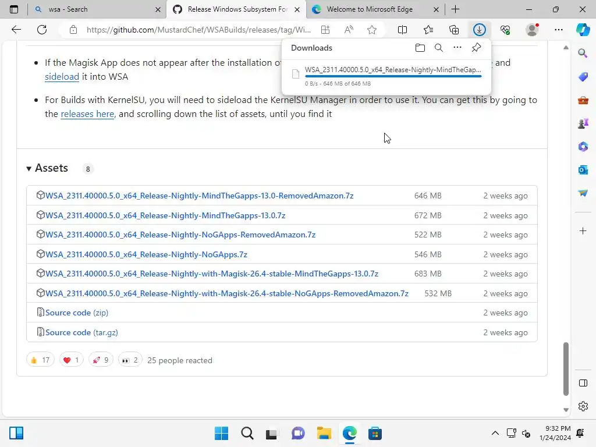Open Microsoft Store from taskbar
This screenshot has width=596, height=447.
pyautogui.click(x=375, y=433)
